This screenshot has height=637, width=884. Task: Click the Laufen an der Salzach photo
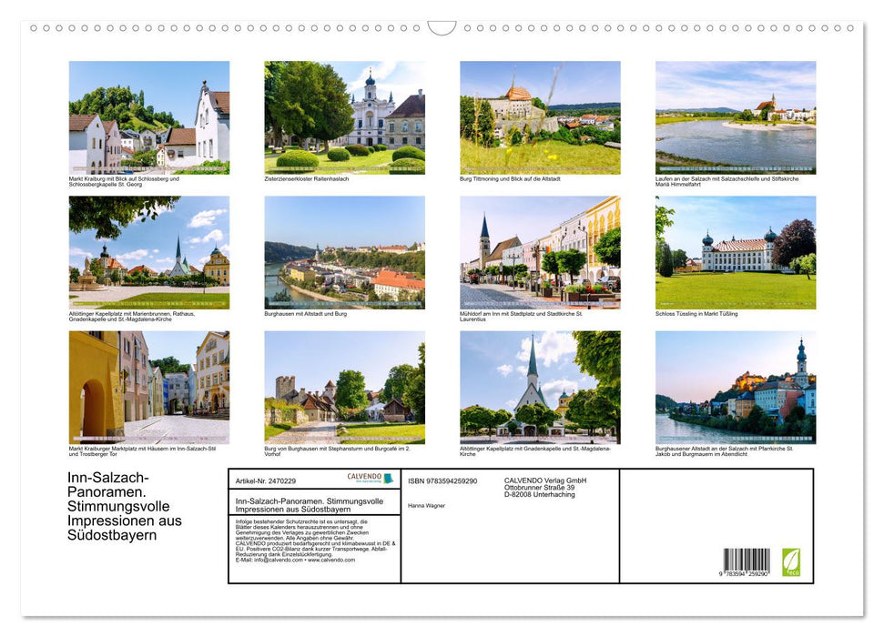[736, 117]
